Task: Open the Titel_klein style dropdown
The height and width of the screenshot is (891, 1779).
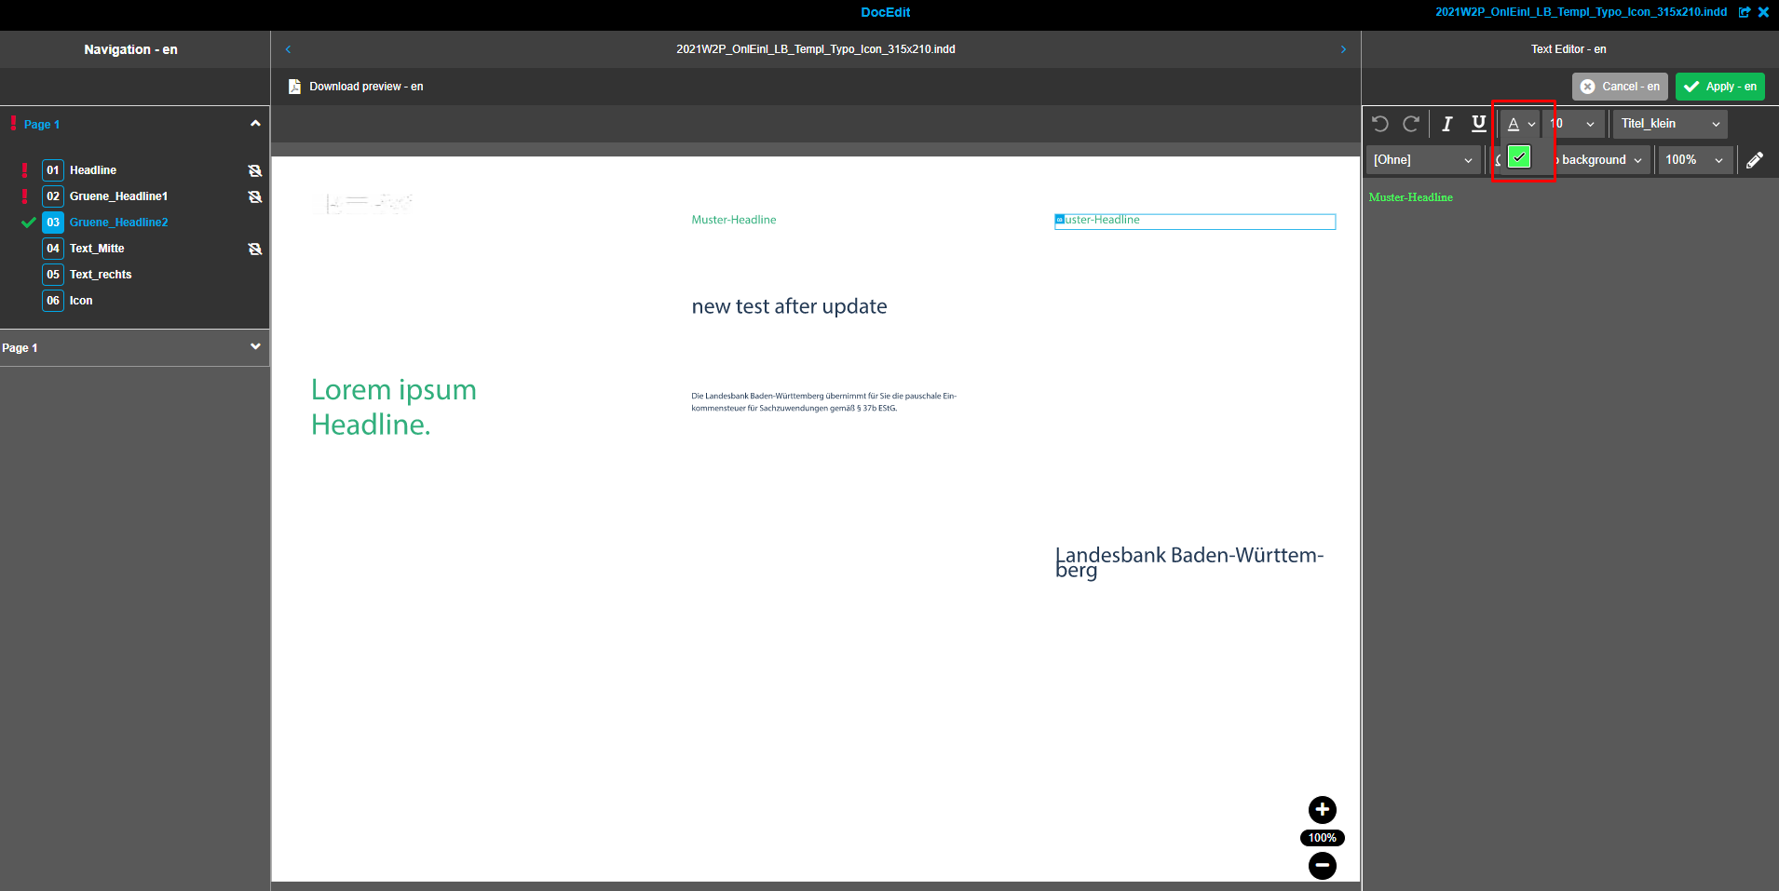Action: pyautogui.click(x=1670, y=124)
